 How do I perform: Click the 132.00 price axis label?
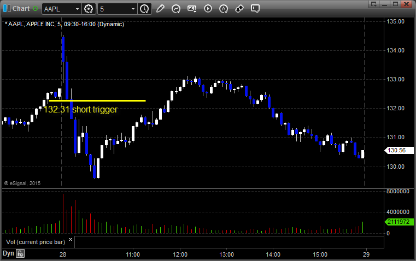tap(396, 108)
